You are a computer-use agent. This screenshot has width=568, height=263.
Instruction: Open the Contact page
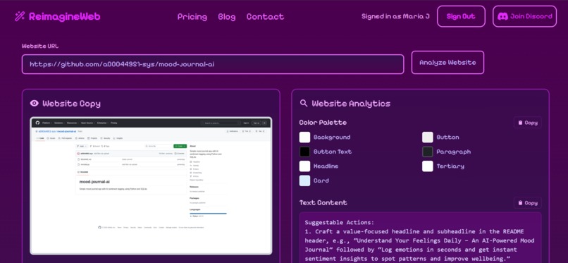(265, 17)
